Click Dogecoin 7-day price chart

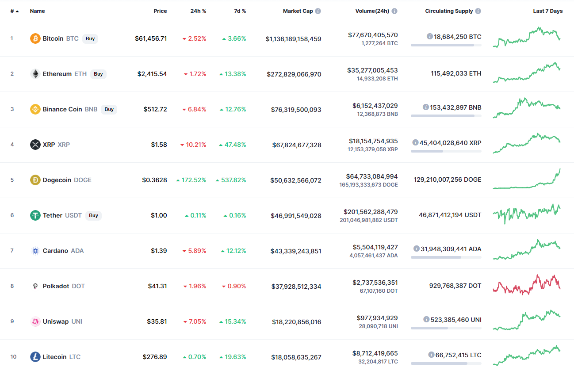[x=527, y=179]
